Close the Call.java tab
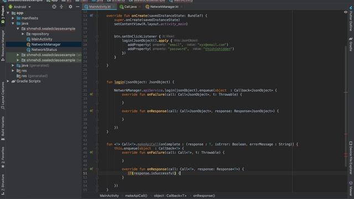 coord(140,7)
